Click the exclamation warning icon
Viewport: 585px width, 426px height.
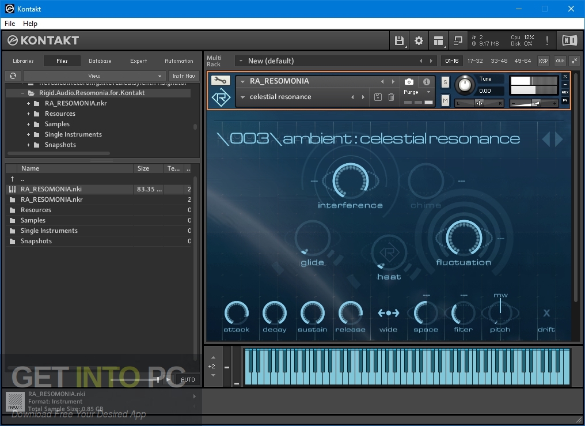tap(547, 40)
